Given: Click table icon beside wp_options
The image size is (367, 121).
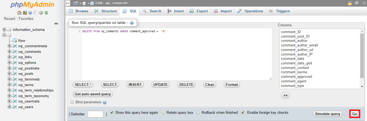Looking at the screenshot, I should pyautogui.click(x=15, y=63).
